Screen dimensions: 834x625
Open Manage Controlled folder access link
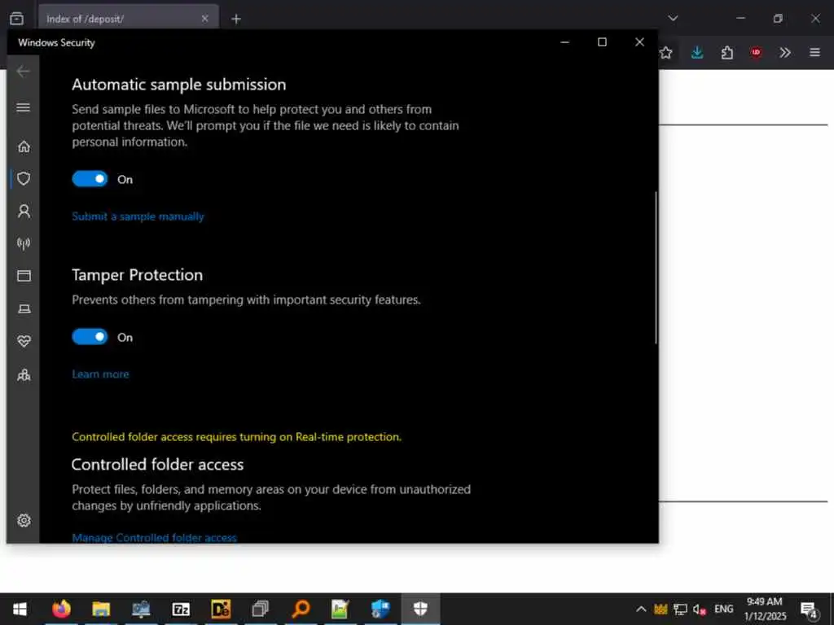pyautogui.click(x=154, y=537)
